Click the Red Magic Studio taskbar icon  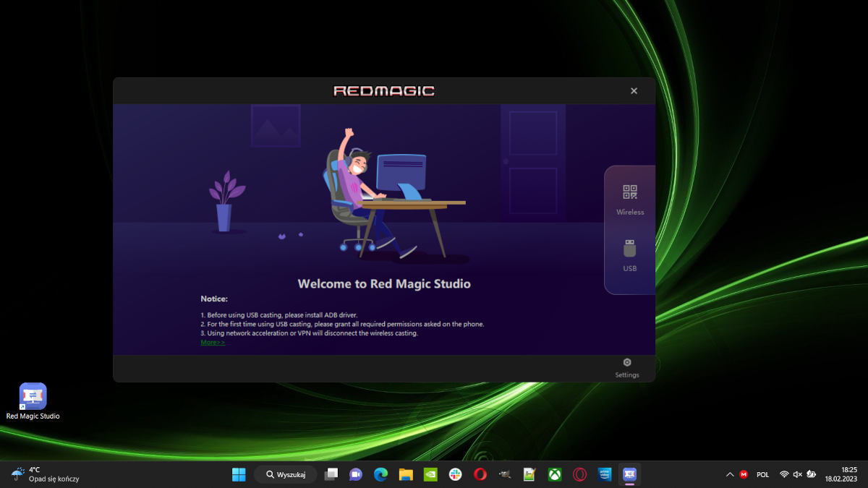[629, 474]
